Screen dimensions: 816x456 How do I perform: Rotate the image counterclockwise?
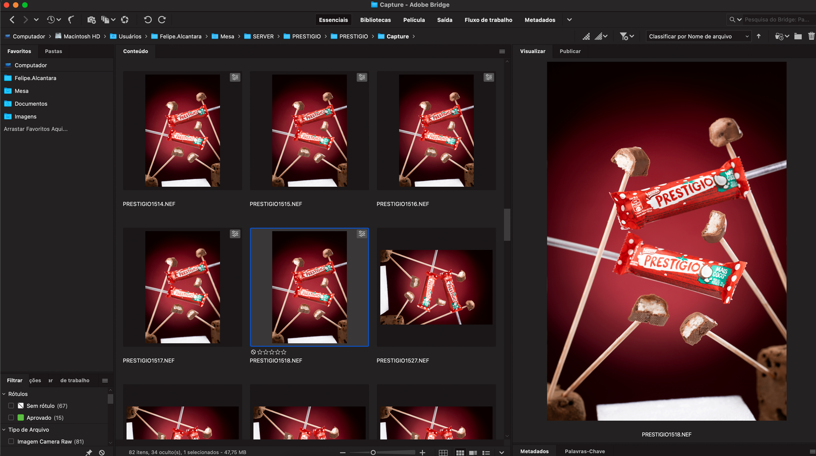147,20
